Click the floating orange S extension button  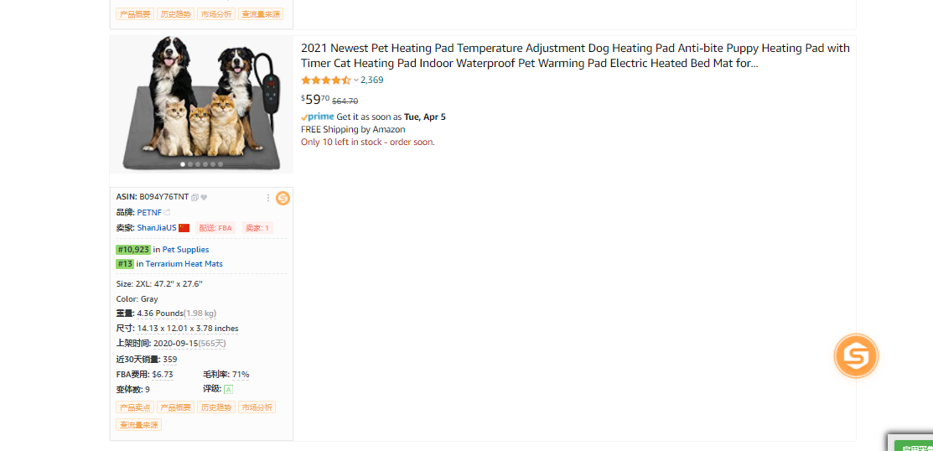tap(856, 355)
